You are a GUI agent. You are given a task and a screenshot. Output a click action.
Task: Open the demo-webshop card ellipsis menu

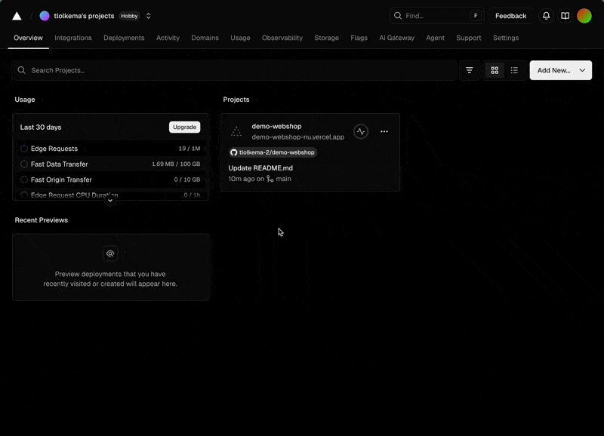(384, 131)
